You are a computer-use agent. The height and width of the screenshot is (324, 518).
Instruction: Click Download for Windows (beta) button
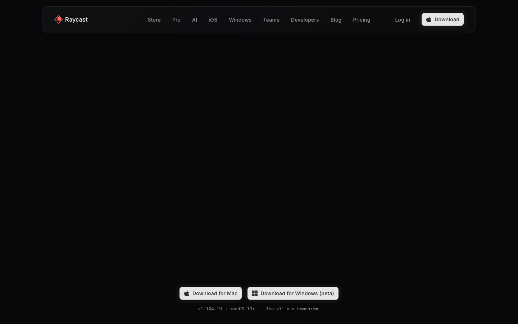click(293, 293)
